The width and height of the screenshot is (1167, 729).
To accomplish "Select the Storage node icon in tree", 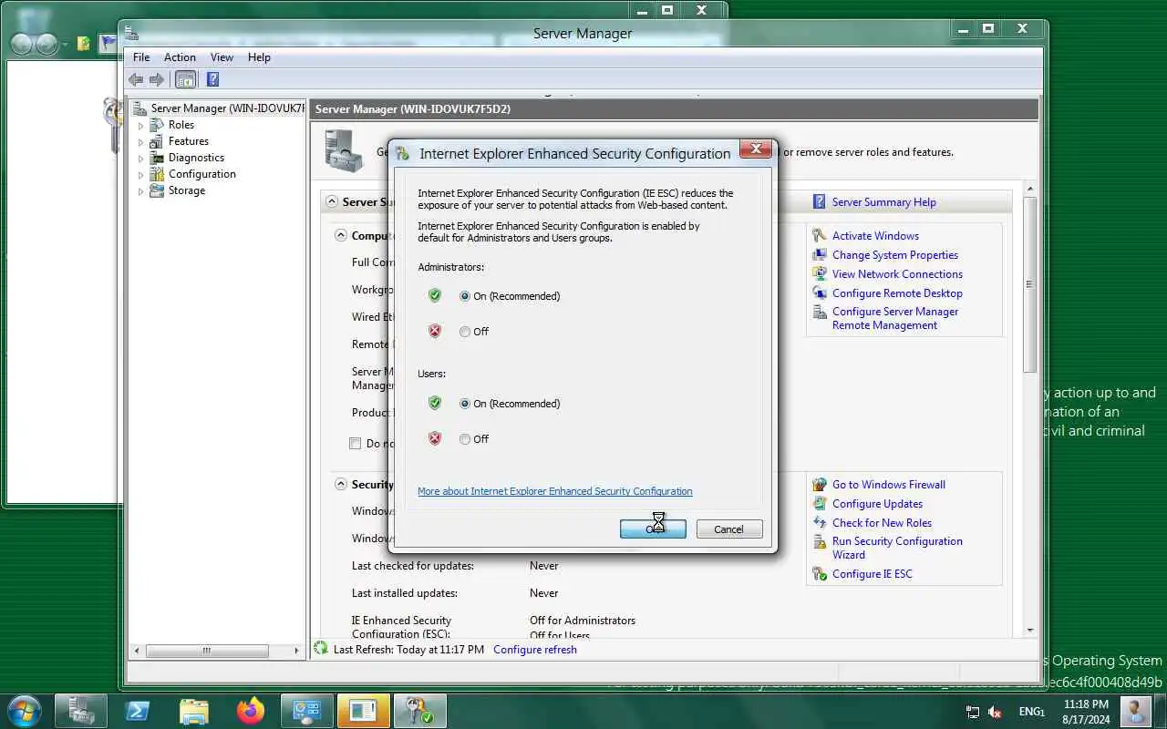I will 158,190.
